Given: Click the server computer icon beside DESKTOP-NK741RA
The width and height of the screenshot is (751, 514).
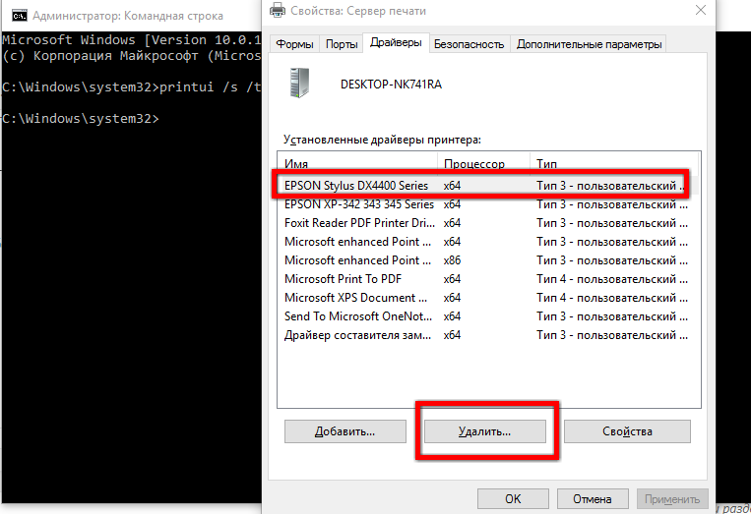Looking at the screenshot, I should [x=300, y=84].
